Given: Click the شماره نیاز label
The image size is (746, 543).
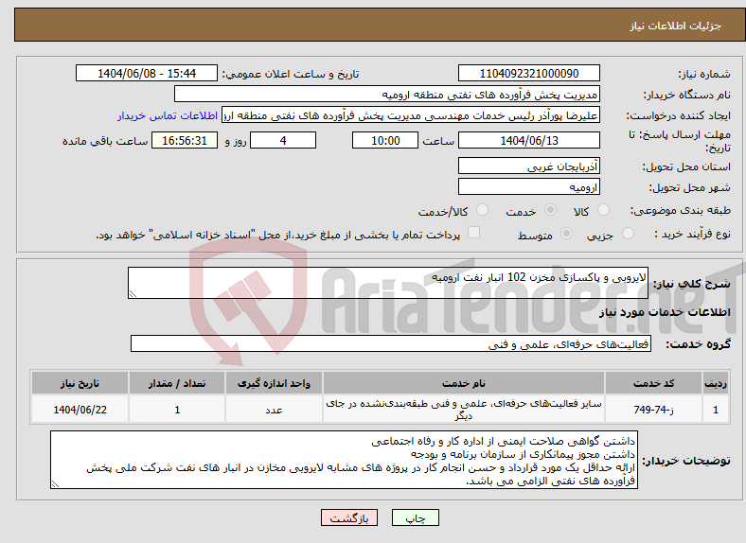Looking at the screenshot, I should tap(704, 74).
